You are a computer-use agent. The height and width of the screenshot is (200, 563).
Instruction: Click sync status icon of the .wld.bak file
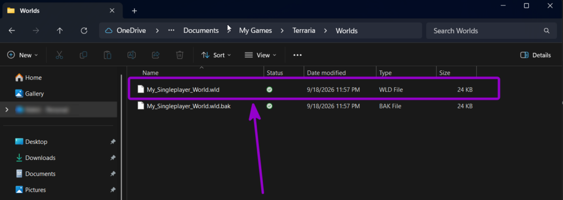coord(269,106)
